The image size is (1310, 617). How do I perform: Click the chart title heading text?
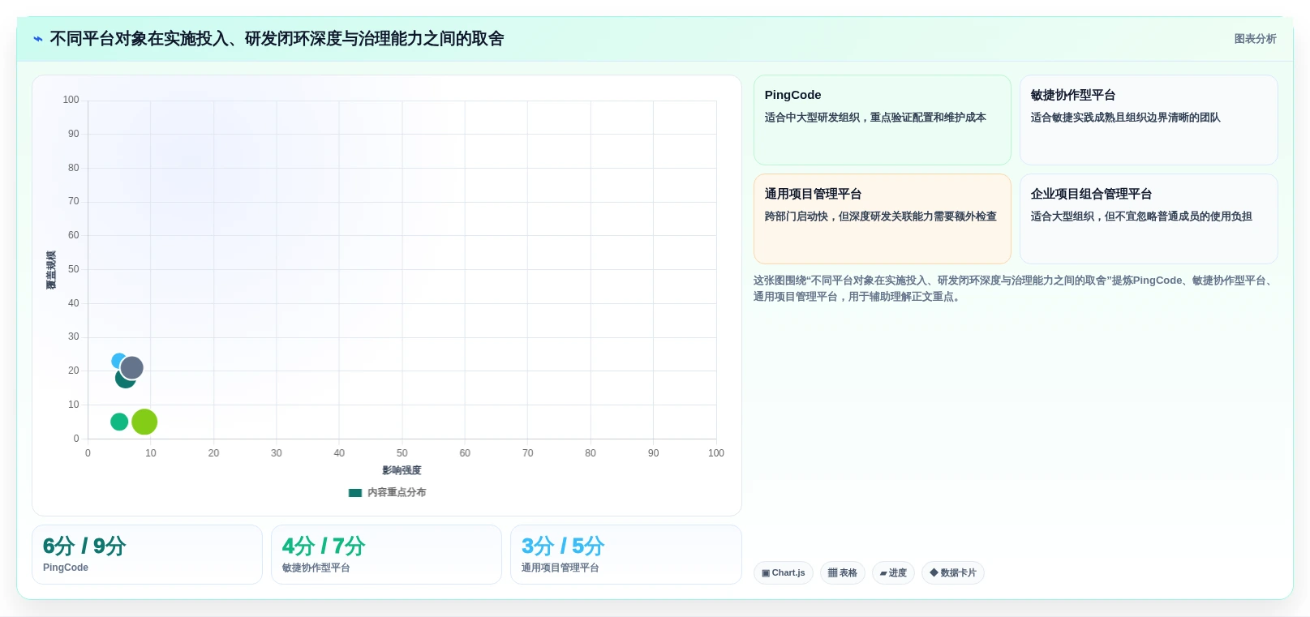click(277, 39)
